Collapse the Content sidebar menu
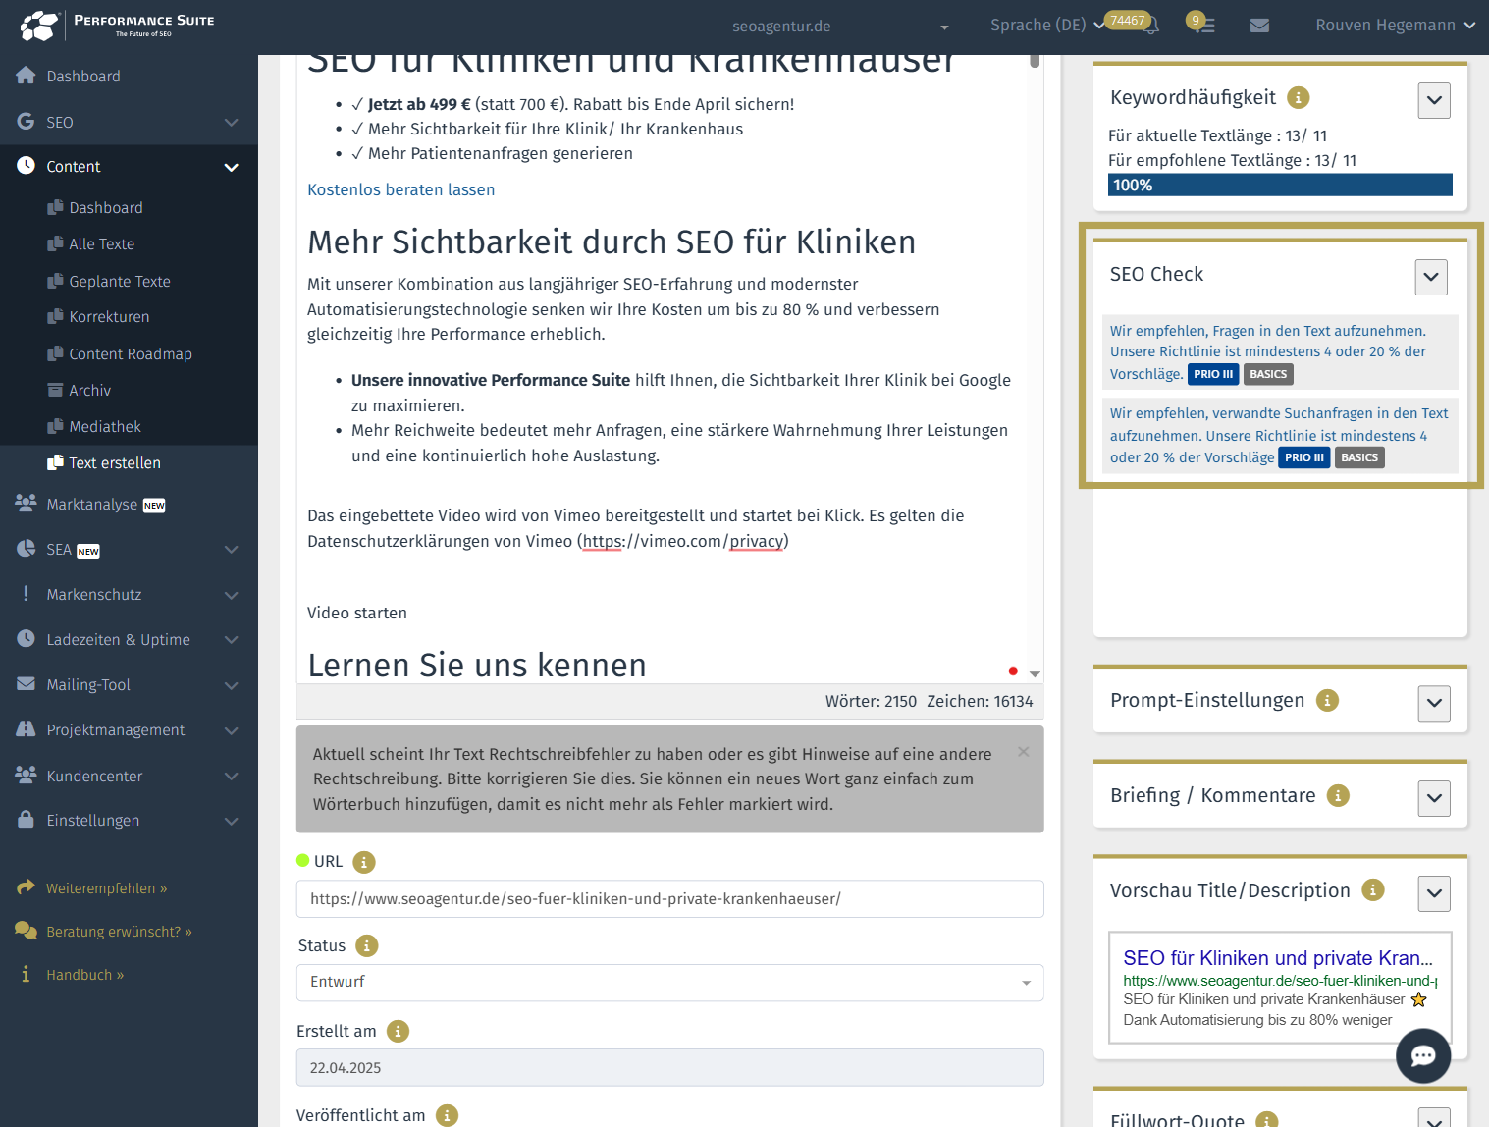 pyautogui.click(x=232, y=168)
